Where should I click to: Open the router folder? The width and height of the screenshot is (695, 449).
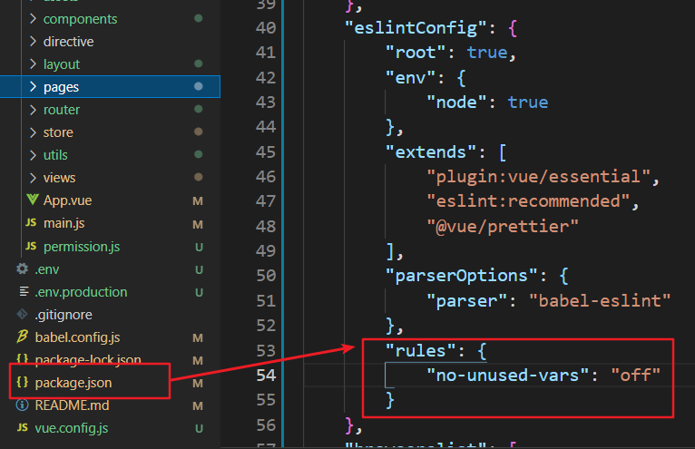[62, 110]
